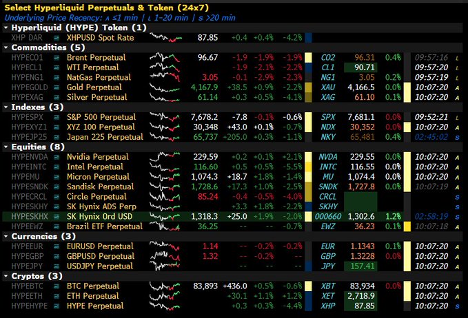Click the HYPEGOLD ticker code
This screenshot has width=468, height=318.
[30, 87]
